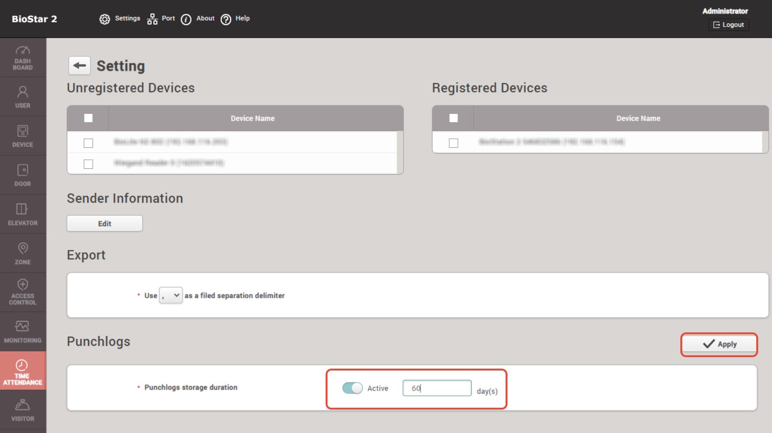Open the Settings menu in top bar

[x=120, y=19]
